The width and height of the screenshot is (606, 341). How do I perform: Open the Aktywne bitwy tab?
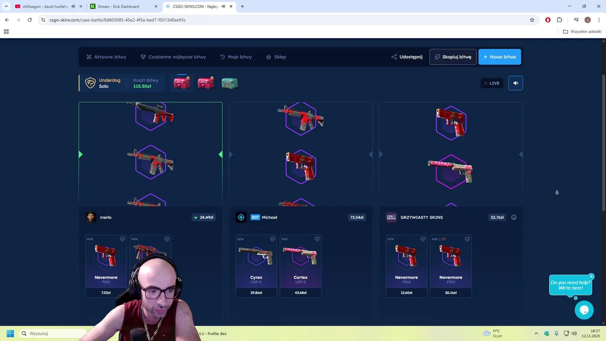point(106,57)
